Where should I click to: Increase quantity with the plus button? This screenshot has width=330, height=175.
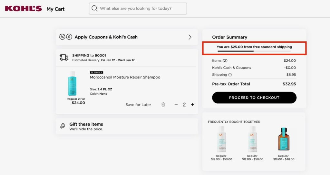pos(193,104)
